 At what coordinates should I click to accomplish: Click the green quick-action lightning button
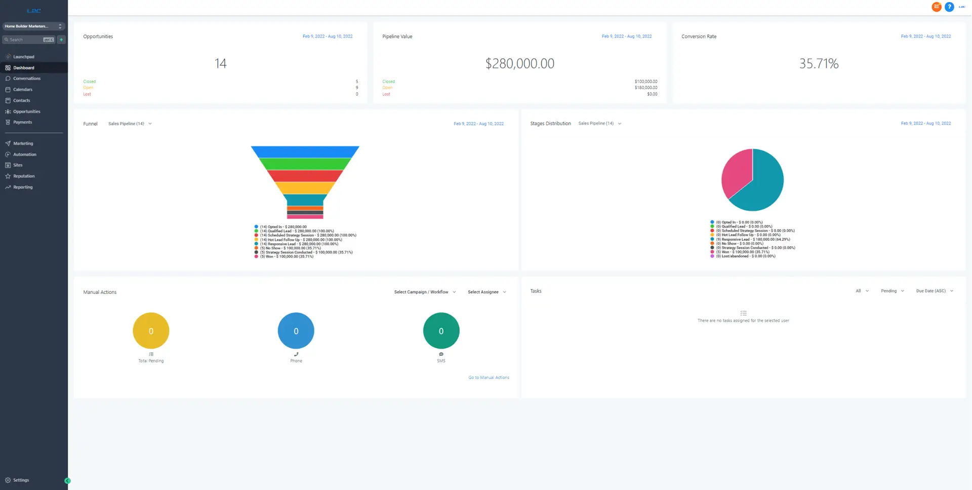point(61,40)
